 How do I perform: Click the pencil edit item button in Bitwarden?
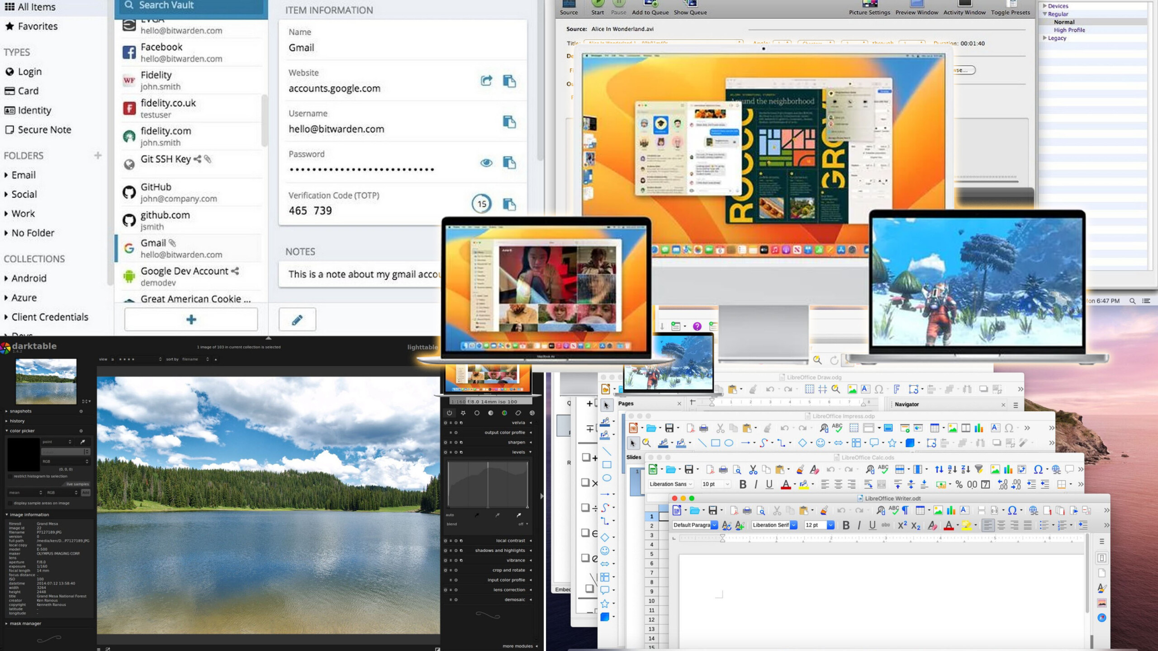(297, 320)
